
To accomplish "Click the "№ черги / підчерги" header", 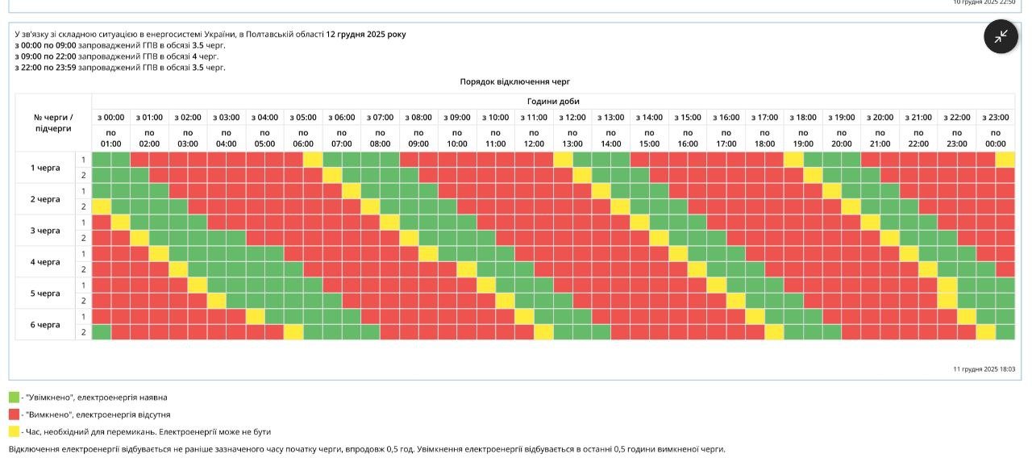I will click(x=53, y=123).
